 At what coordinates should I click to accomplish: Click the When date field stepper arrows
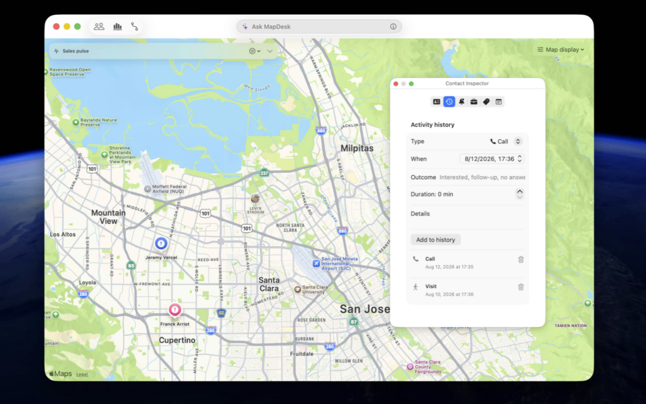pyautogui.click(x=520, y=159)
